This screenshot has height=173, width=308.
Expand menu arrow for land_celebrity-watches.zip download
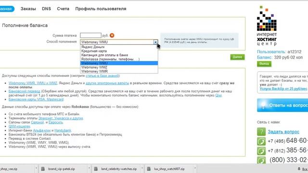pos(142,168)
